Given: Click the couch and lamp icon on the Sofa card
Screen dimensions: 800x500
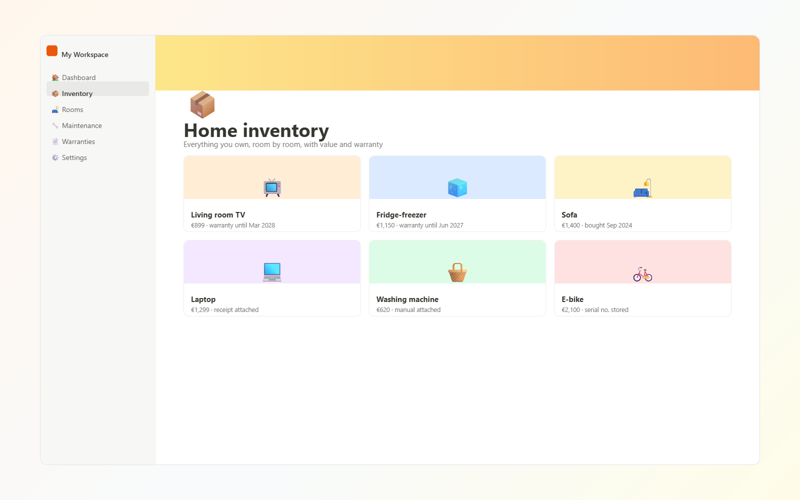Looking at the screenshot, I should 642,188.
